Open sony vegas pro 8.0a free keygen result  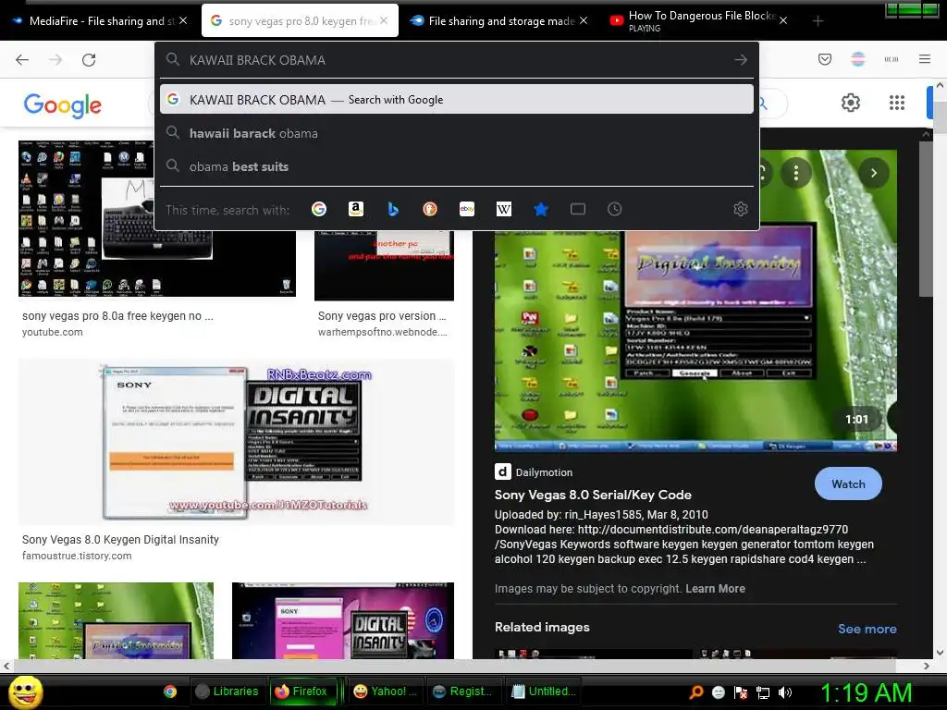tap(117, 316)
